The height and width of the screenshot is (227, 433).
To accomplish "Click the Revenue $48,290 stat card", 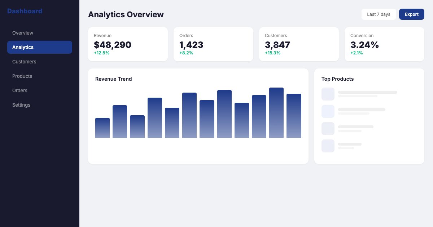I will [128, 44].
